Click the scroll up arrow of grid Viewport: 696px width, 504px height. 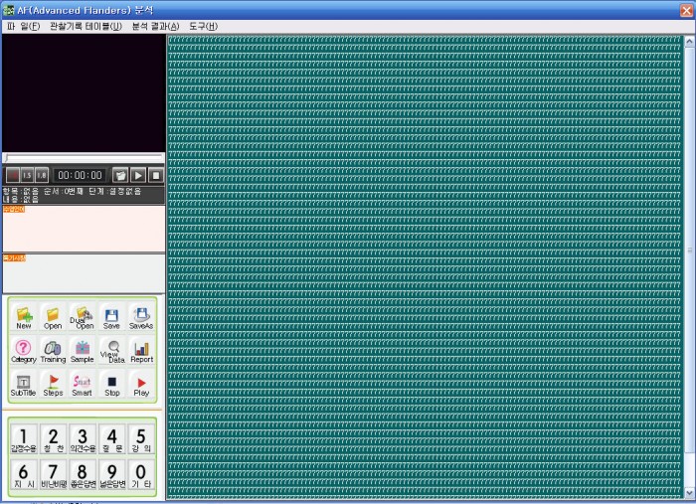tap(689, 42)
